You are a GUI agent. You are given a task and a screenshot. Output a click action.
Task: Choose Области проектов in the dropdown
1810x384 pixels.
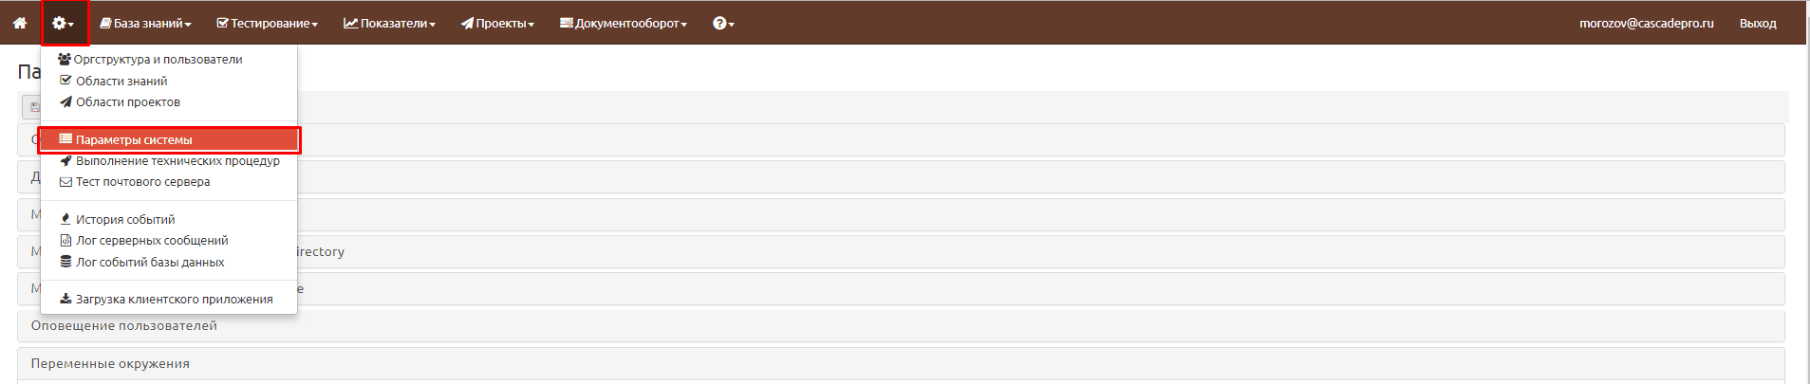click(x=120, y=101)
